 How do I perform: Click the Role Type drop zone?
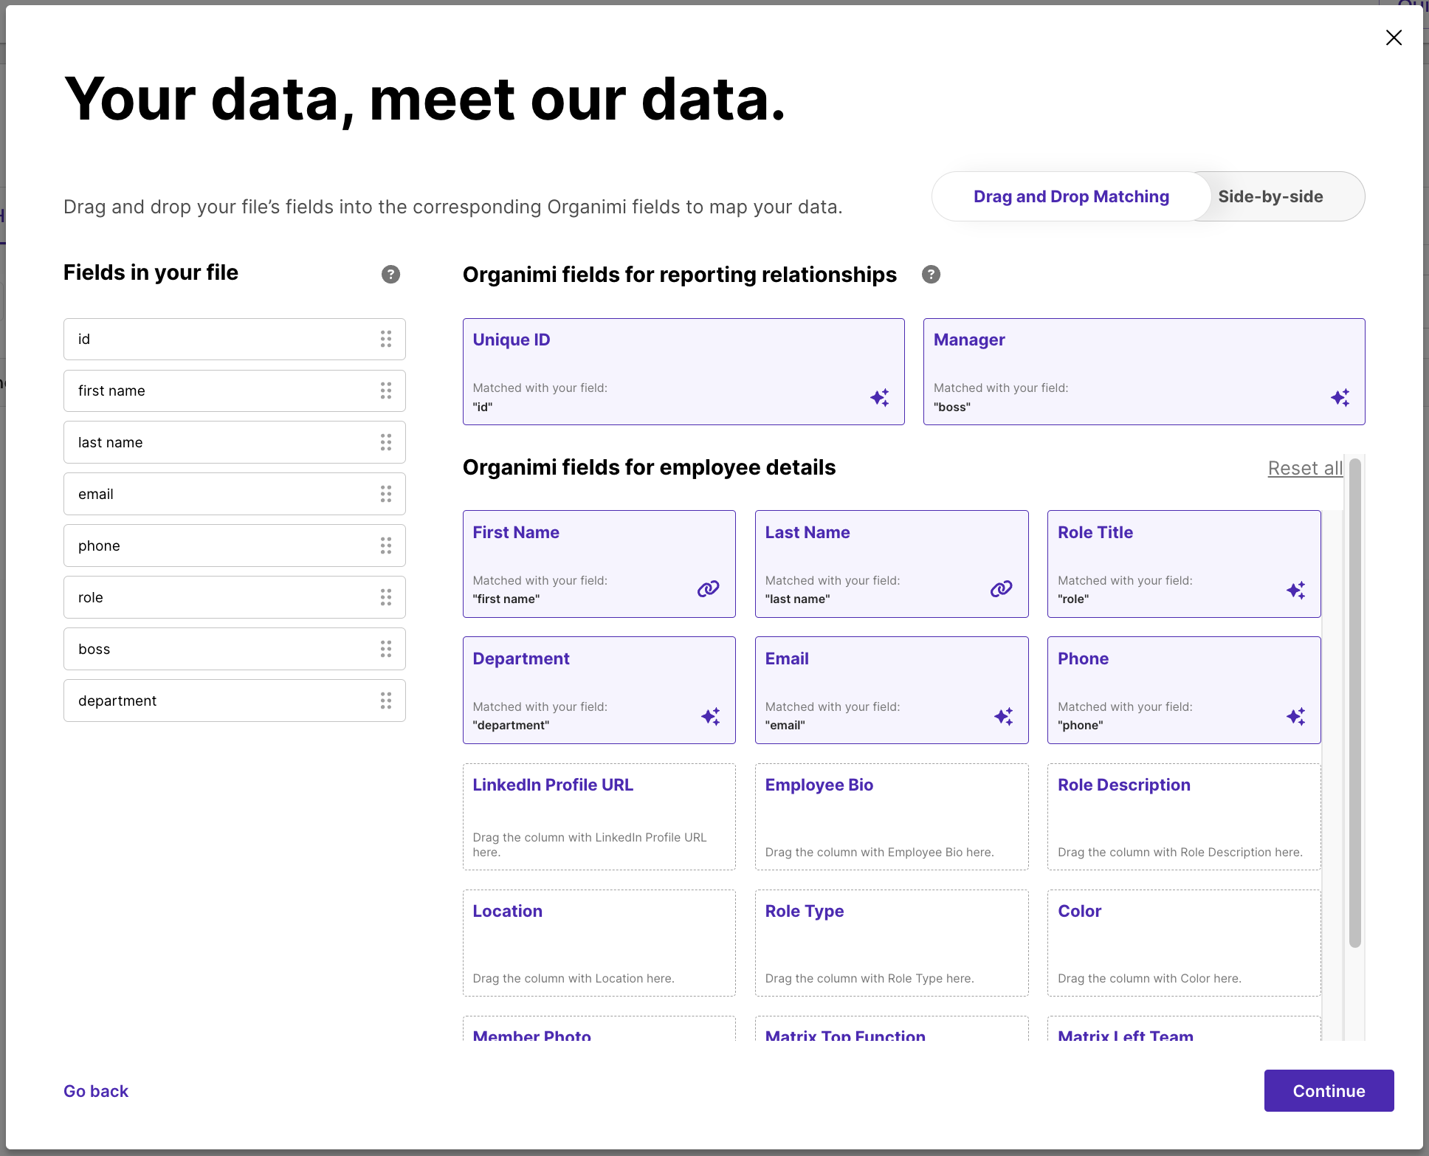(892, 943)
